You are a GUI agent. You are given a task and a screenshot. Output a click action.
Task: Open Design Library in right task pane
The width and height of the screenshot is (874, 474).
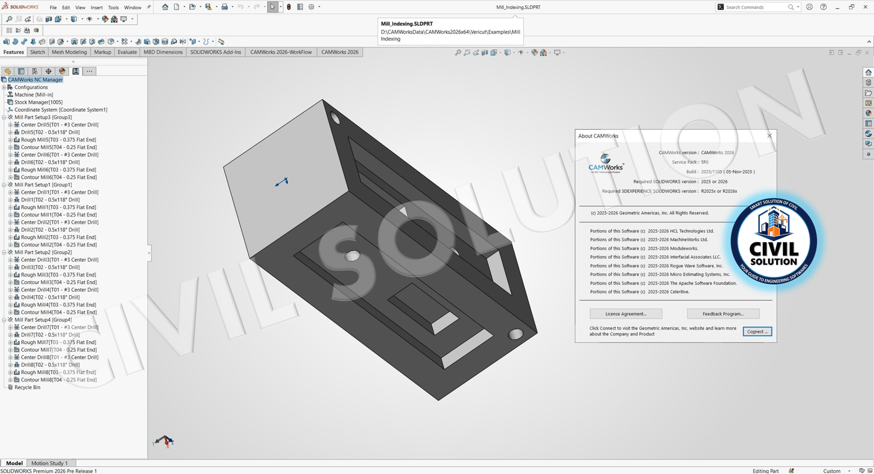point(868,83)
